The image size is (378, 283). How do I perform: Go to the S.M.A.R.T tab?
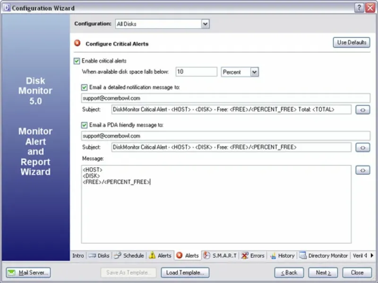tap(220, 256)
